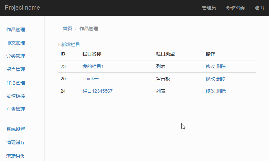Click 修改 for 栏目12345567
269x161 pixels.
210,91
